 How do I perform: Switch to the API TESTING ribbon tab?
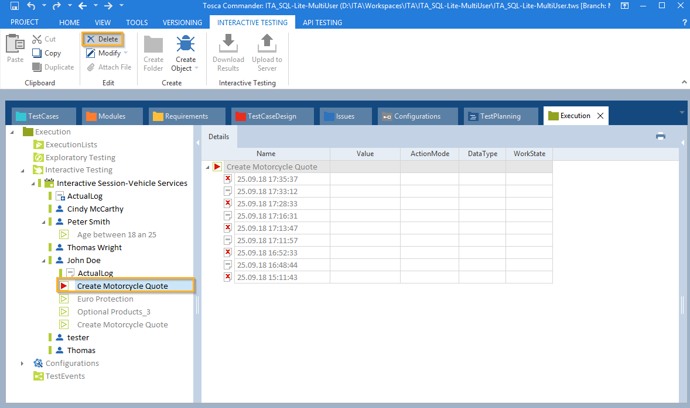click(x=322, y=22)
